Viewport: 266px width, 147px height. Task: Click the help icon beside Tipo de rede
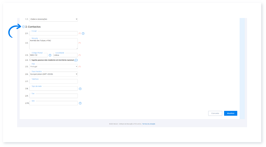pos(80,89)
